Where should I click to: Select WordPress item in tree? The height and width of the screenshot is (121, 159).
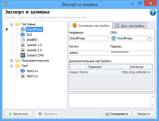coord(34,29)
